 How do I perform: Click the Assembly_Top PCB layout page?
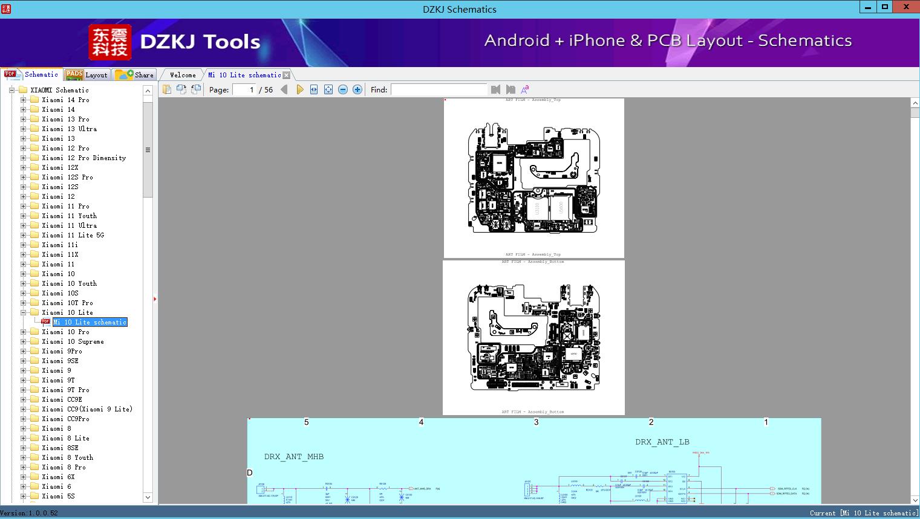(534, 178)
